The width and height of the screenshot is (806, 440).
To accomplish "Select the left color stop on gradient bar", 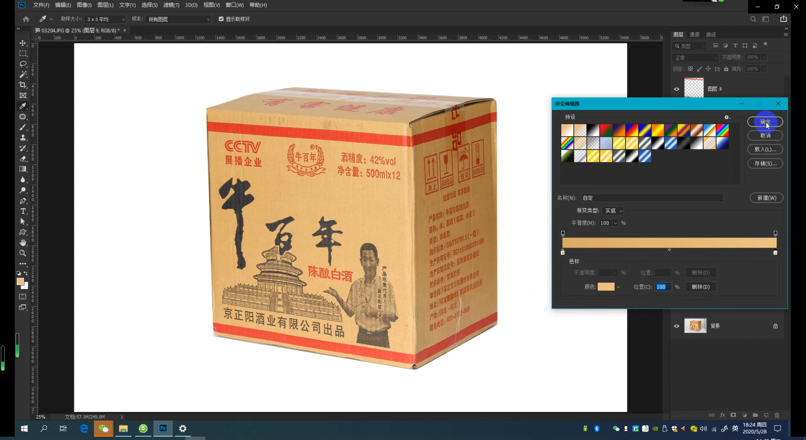I will pos(563,252).
